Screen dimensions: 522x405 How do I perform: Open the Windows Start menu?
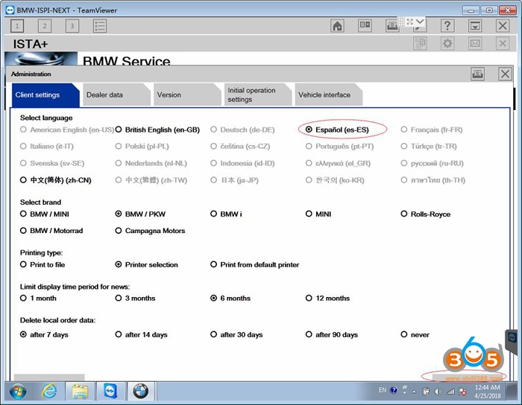(x=18, y=392)
